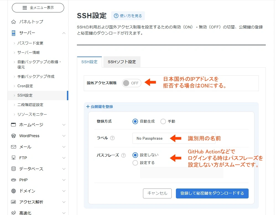Image resolution: width=276 pixels, height=215 pixels.
Task: Open the 使い方を見る help link
Action: point(128,16)
